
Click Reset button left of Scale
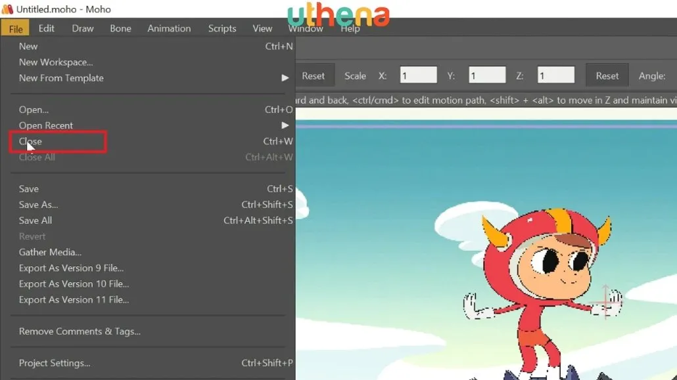(x=314, y=76)
